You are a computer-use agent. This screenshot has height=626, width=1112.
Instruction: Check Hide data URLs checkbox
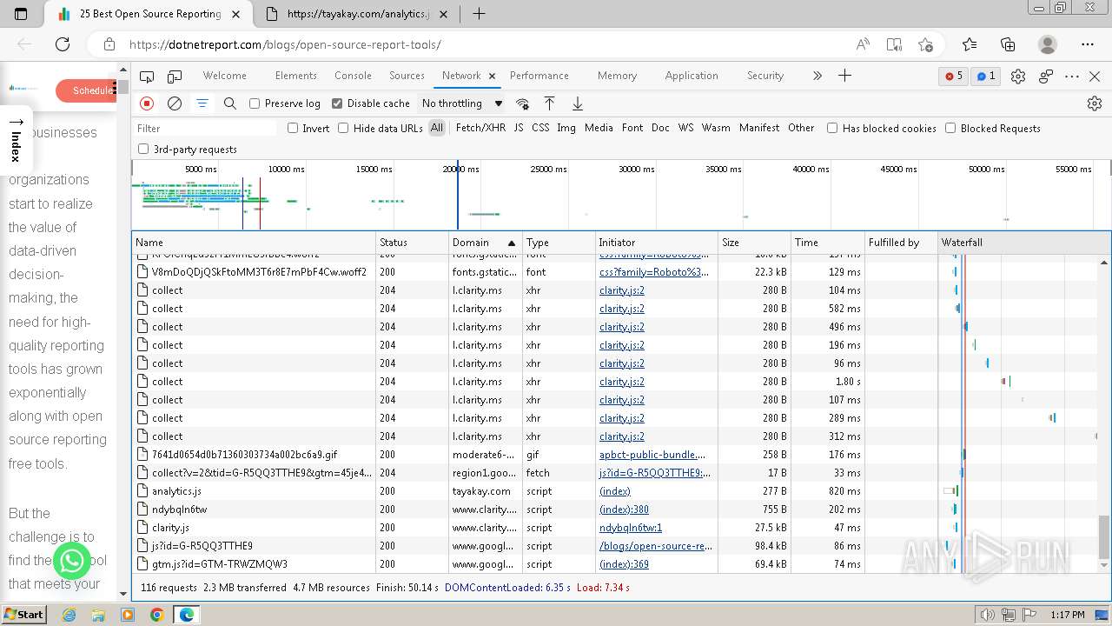(x=343, y=129)
